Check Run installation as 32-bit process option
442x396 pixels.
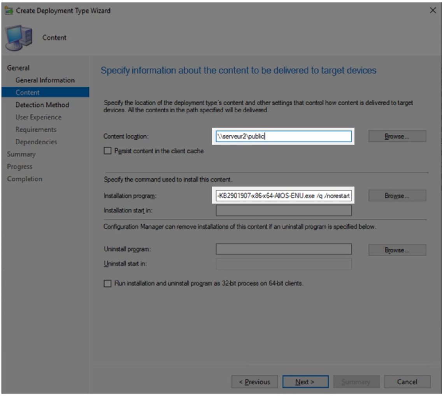pyautogui.click(x=107, y=284)
